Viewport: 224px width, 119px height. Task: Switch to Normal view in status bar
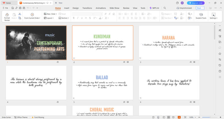pyautogui.click(x=164, y=117)
